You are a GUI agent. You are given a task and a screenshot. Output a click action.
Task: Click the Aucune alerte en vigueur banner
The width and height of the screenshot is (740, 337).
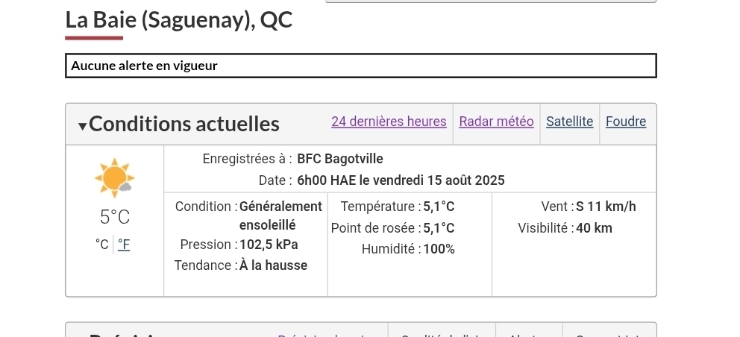coord(360,66)
